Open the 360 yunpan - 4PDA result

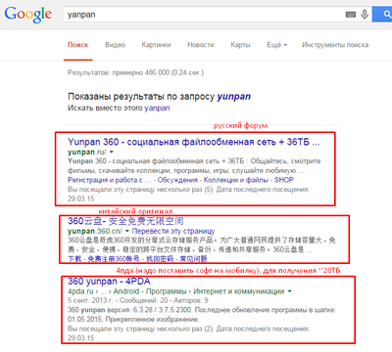point(109,282)
